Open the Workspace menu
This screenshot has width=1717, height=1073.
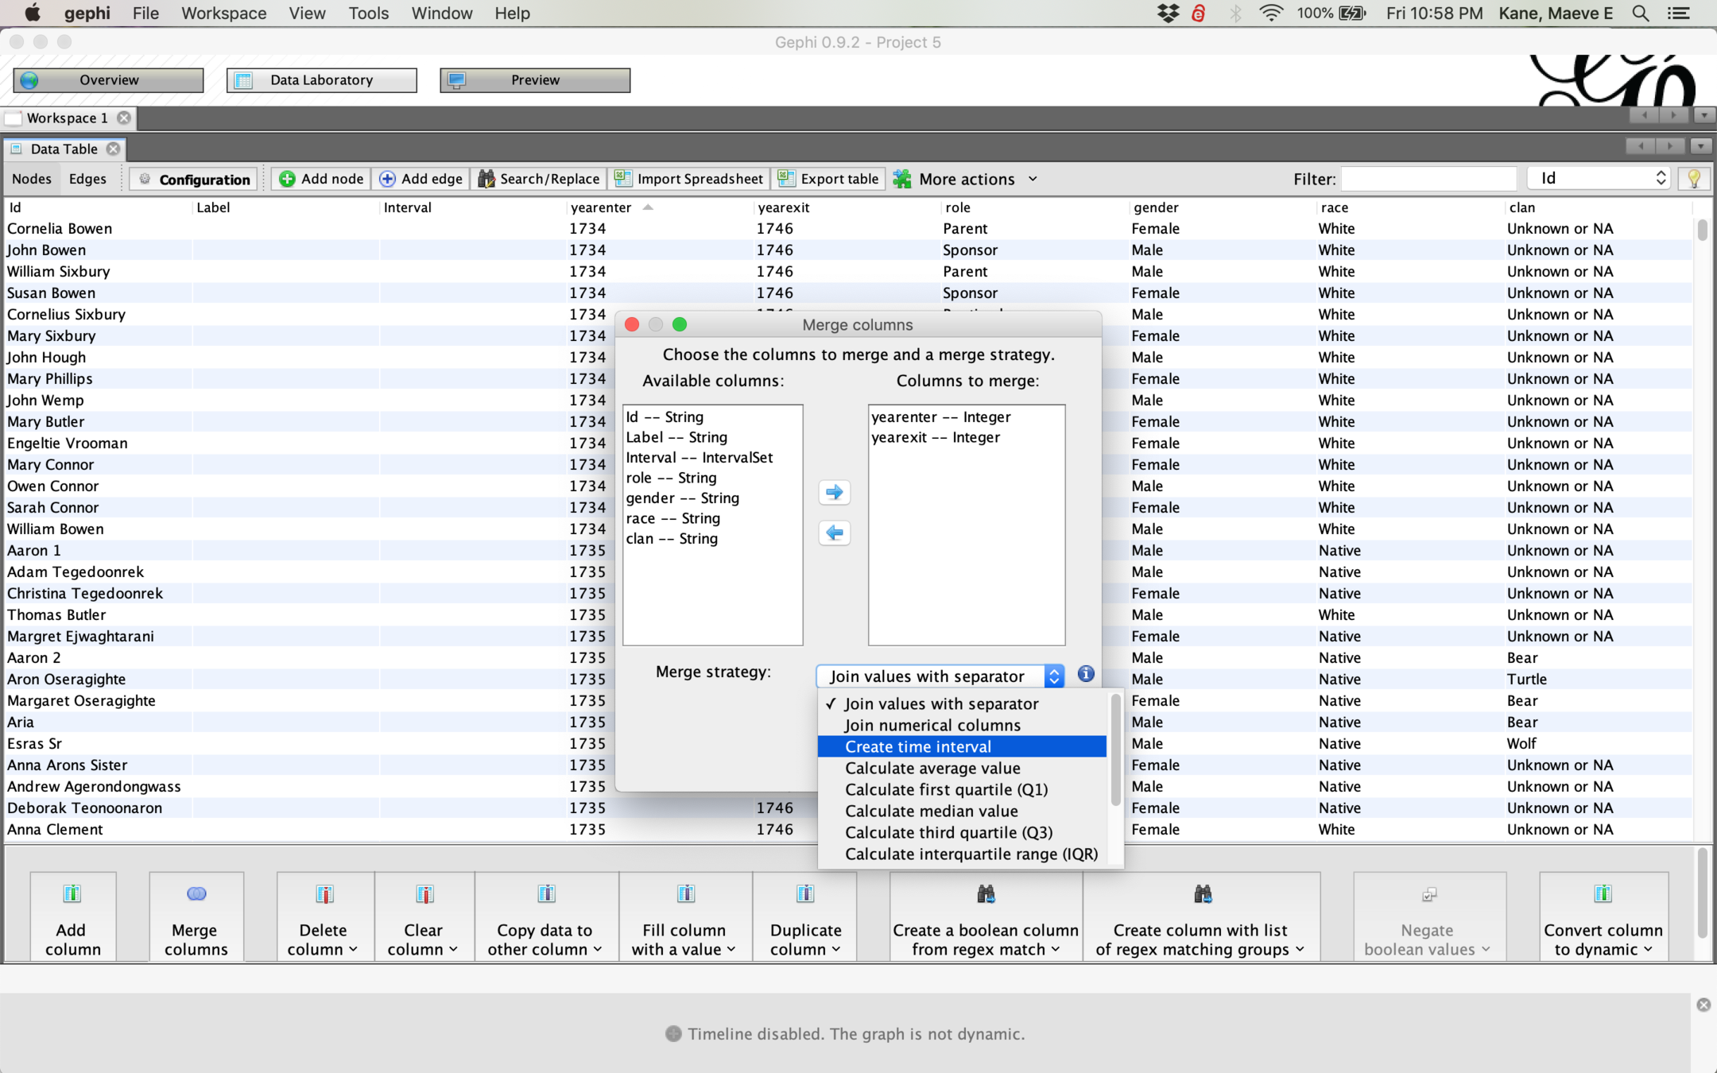pos(223,14)
